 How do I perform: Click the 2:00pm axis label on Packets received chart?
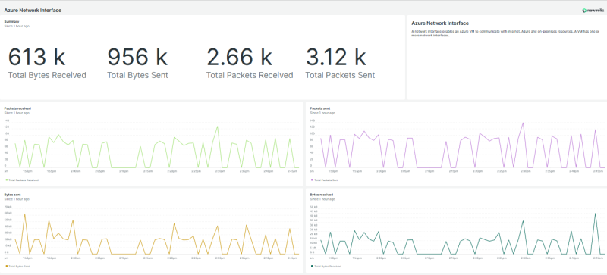click(x=75, y=171)
